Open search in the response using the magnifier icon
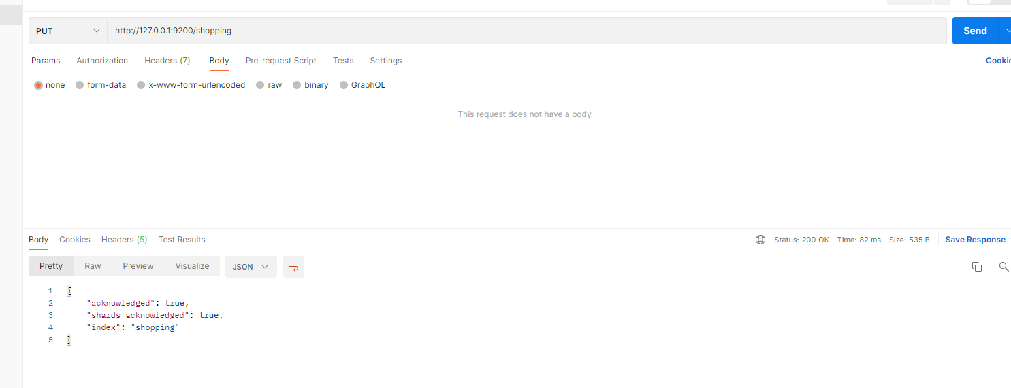 (1004, 267)
